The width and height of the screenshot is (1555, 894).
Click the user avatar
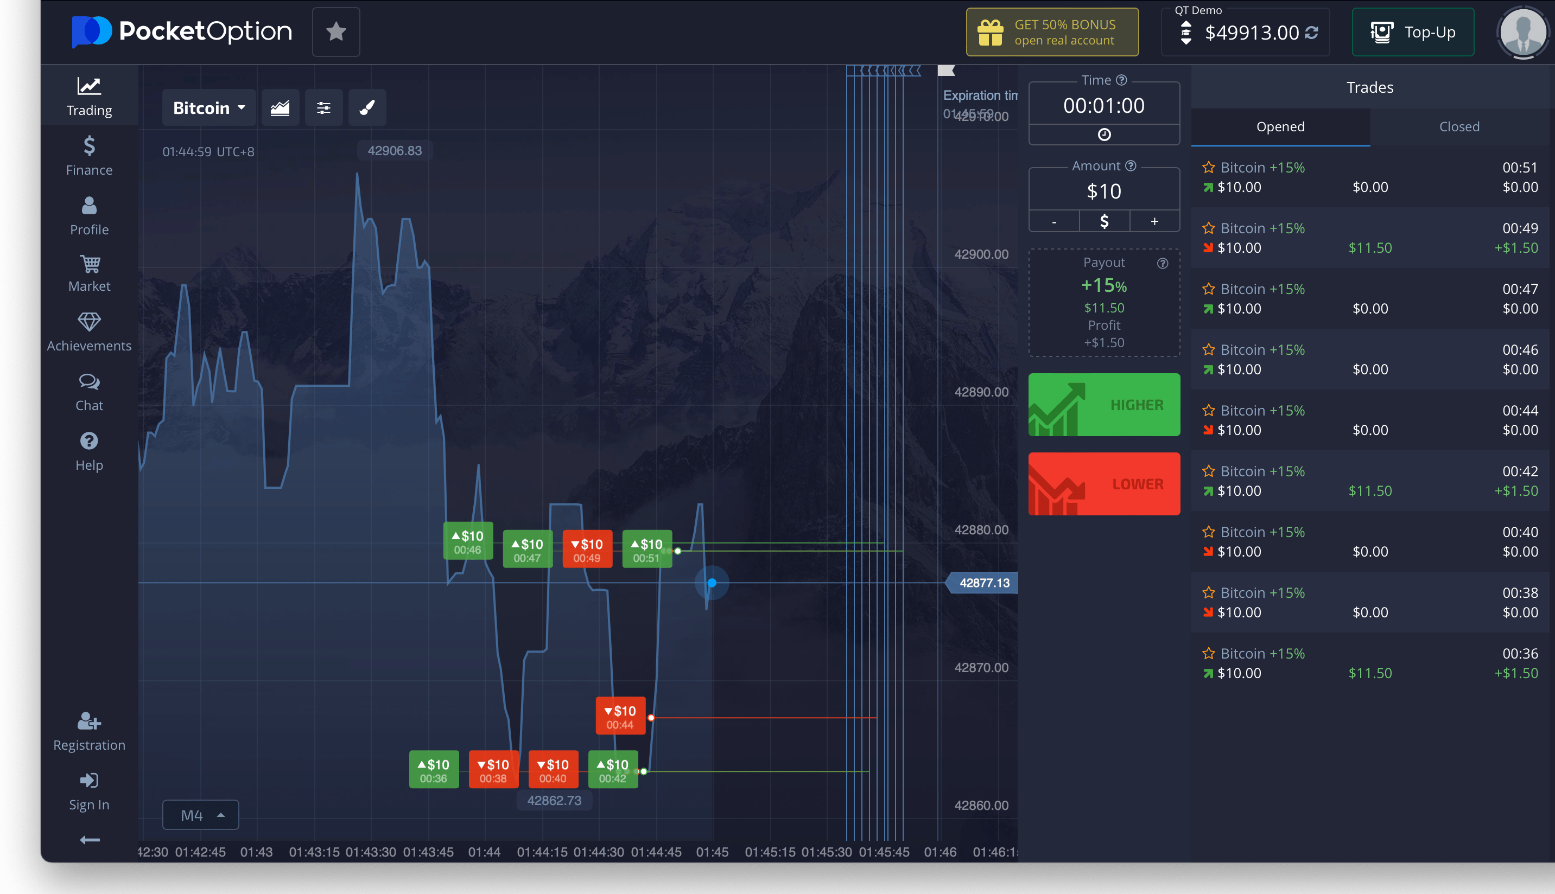click(x=1522, y=32)
